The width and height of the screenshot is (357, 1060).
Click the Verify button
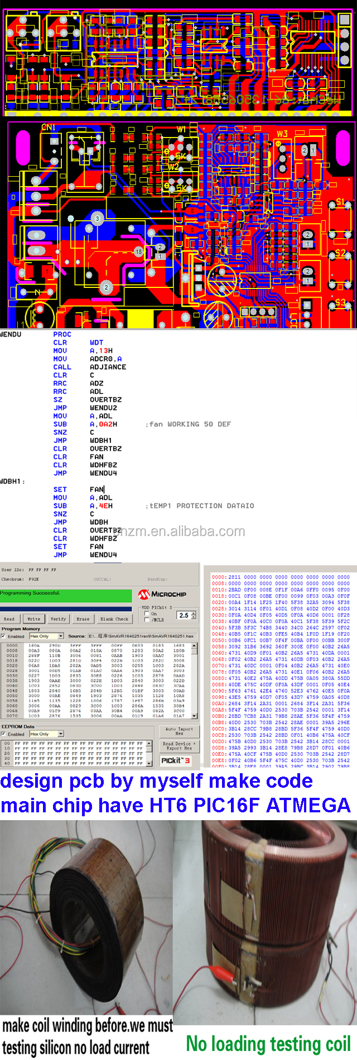[x=58, y=619]
